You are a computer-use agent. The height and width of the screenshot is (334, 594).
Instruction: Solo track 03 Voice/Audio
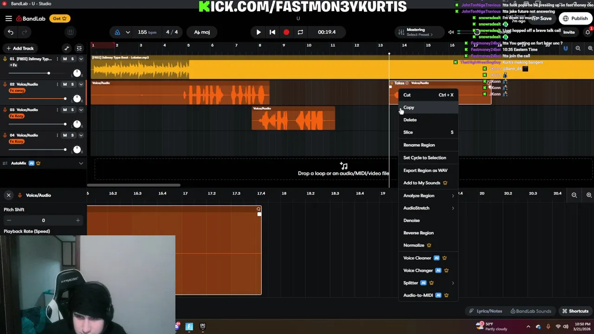coord(72,110)
